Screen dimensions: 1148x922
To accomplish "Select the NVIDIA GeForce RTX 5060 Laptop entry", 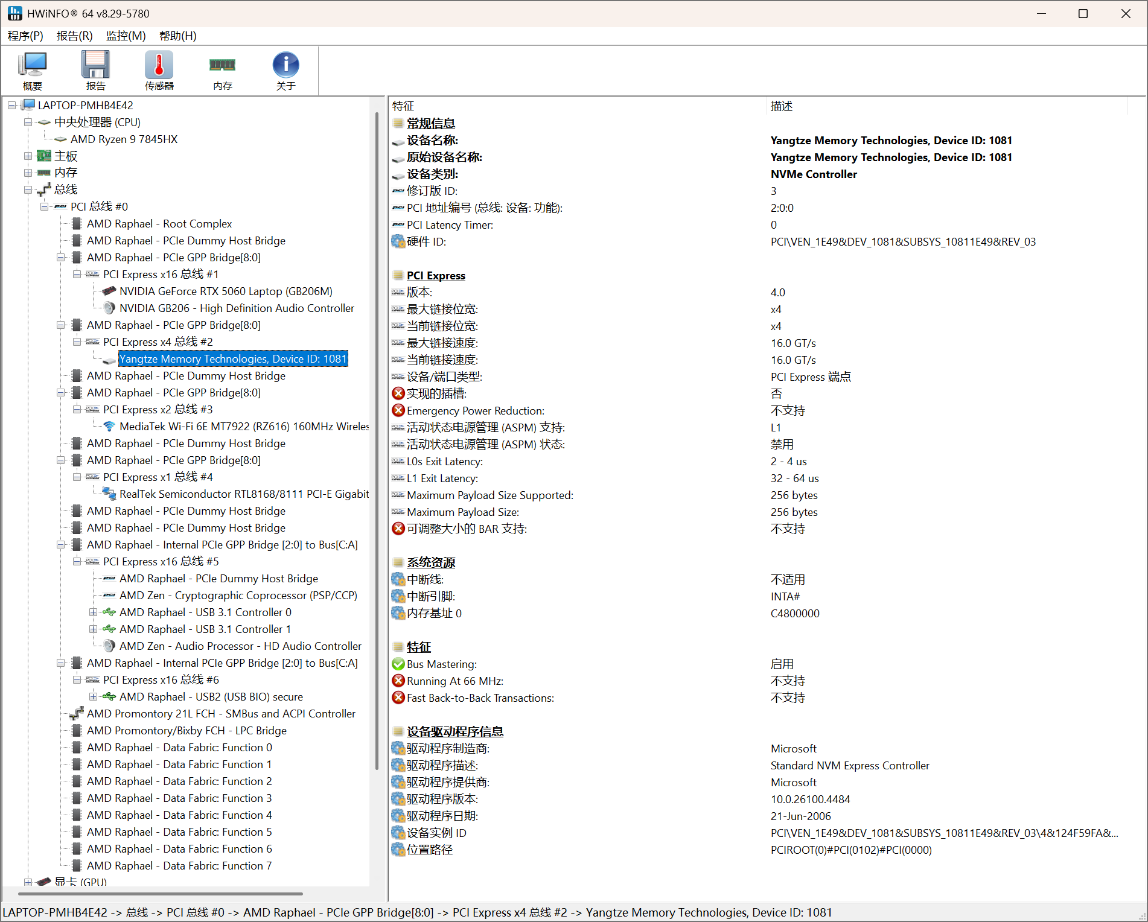I will [225, 291].
